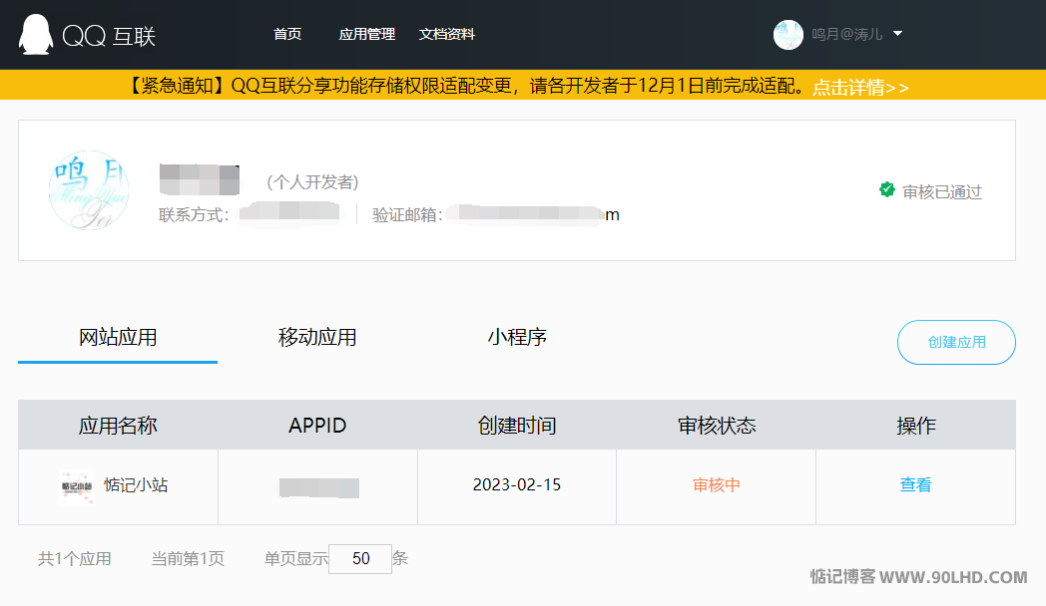Click the 紧急通知 banner message text
1046x606 pixels.
click(466, 86)
